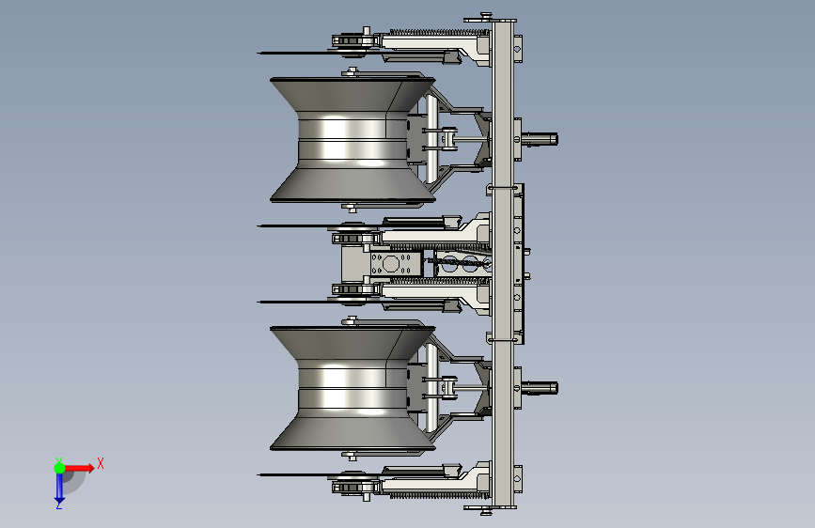This screenshot has height=528, width=815.
Task: Select the long vertical frame beam
Action: pyautogui.click(x=503, y=264)
